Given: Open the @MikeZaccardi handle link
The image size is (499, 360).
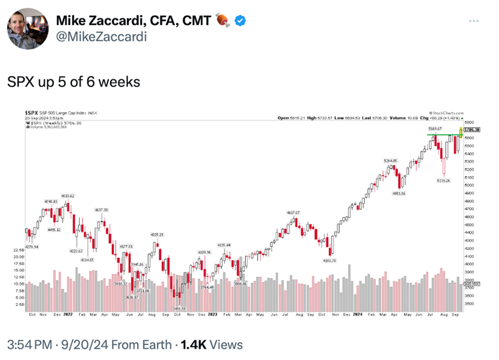Looking at the screenshot, I should tap(102, 36).
